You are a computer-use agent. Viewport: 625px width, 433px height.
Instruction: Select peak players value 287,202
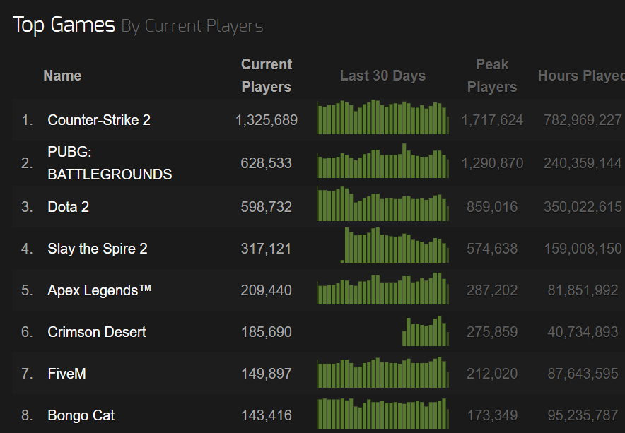click(492, 290)
